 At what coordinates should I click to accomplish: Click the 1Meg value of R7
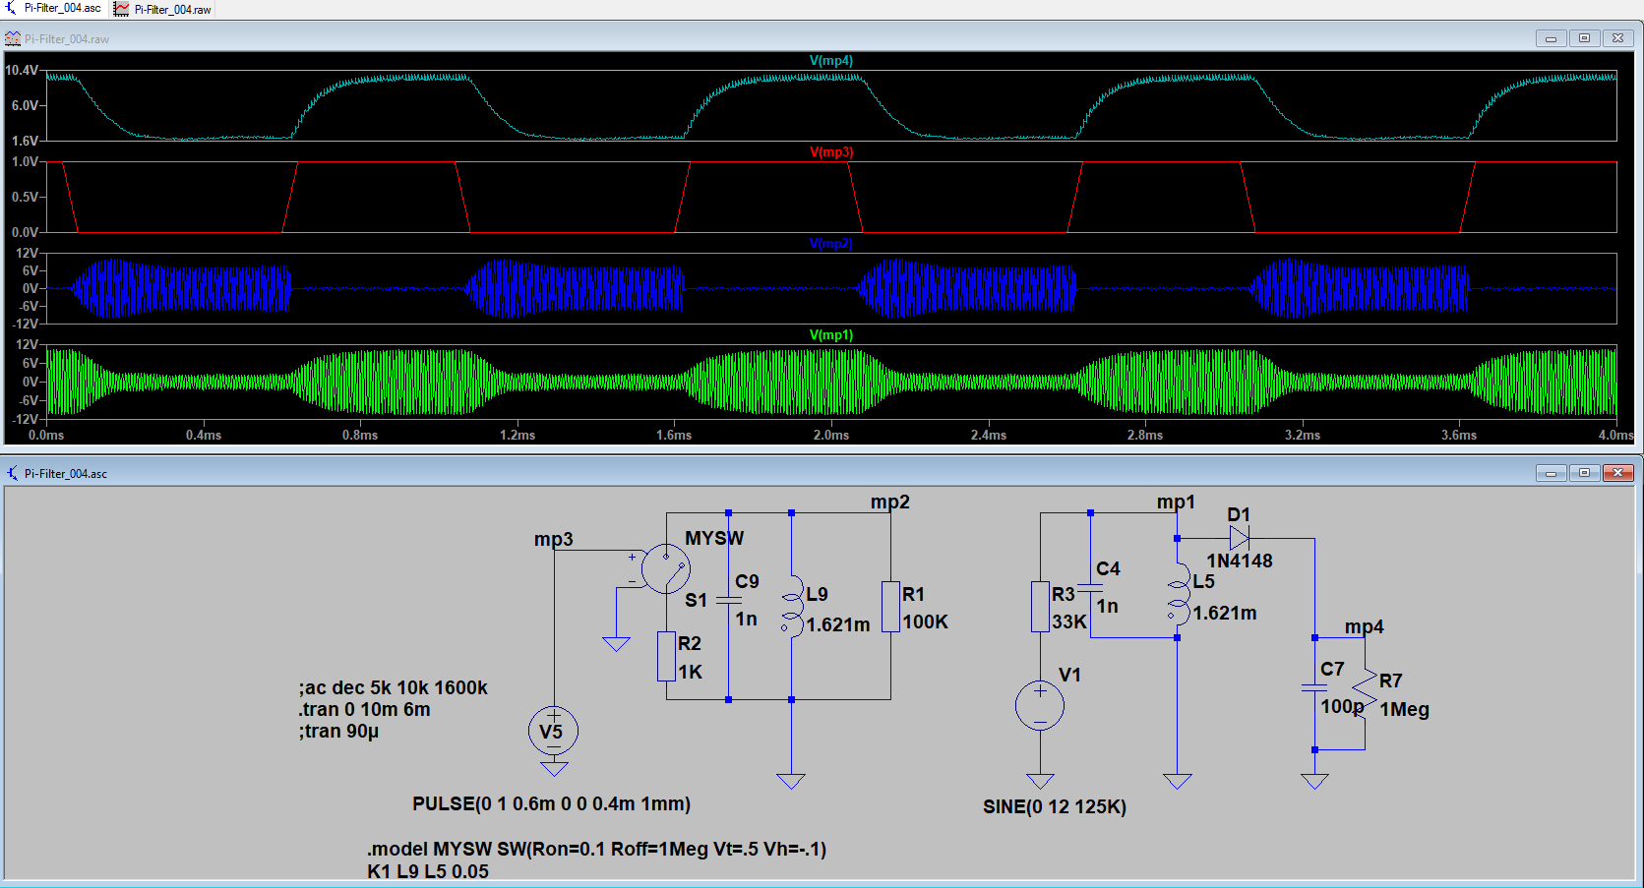coord(1405,709)
